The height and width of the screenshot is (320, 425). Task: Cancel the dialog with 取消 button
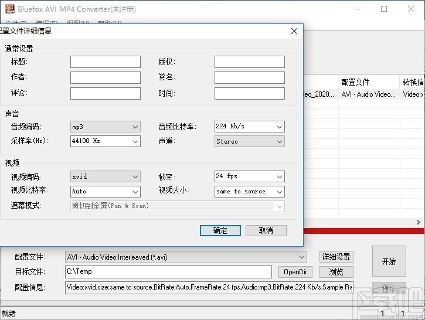pos(266,230)
